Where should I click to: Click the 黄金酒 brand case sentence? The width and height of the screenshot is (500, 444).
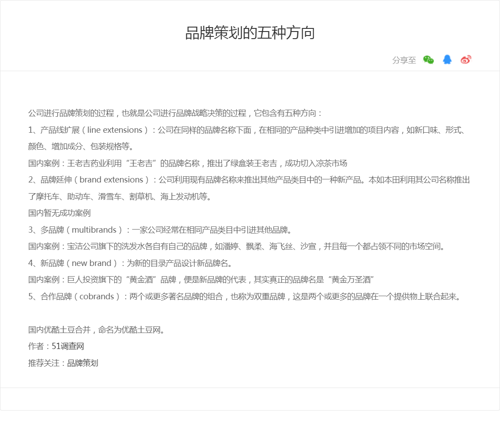(200, 280)
